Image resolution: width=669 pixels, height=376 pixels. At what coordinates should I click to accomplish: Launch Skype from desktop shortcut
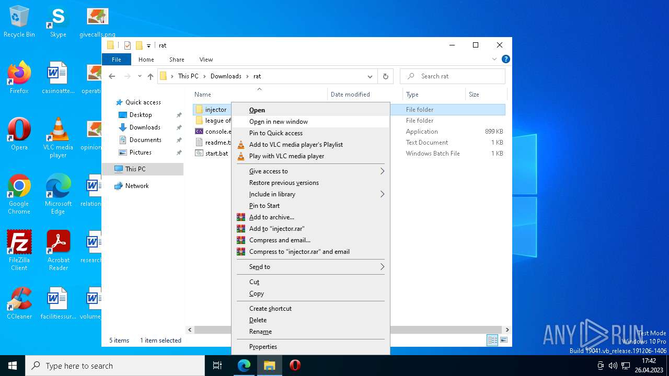click(58, 22)
